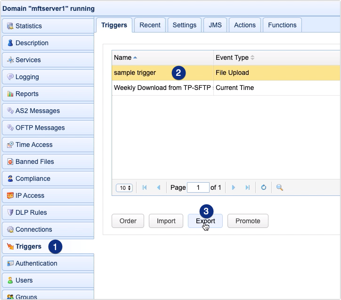The image size is (341, 300).
Task: Click the page number input field
Action: 198,187
